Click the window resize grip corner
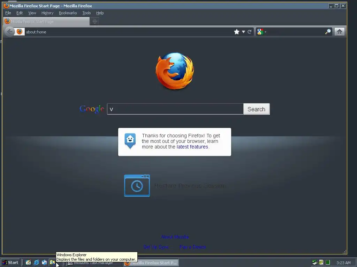 [x=344, y=252]
